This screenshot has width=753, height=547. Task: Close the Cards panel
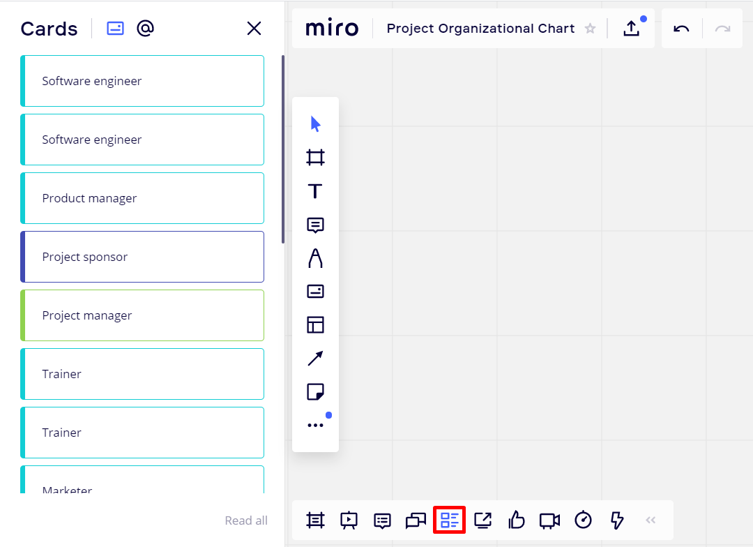[x=254, y=29]
